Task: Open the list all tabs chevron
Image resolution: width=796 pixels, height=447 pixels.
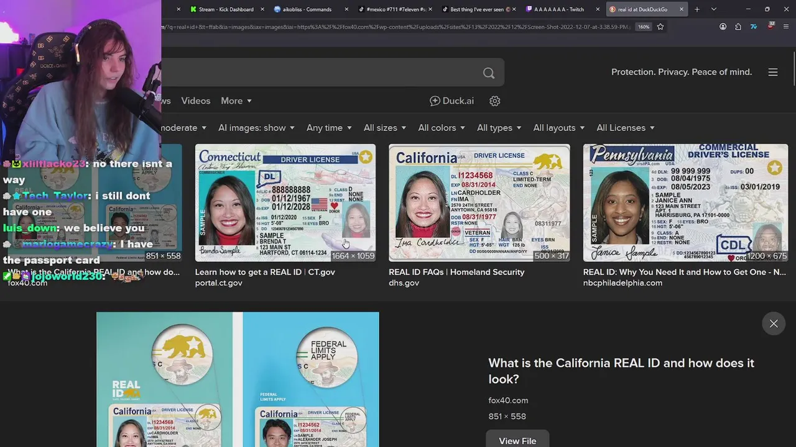Action: pyautogui.click(x=714, y=9)
